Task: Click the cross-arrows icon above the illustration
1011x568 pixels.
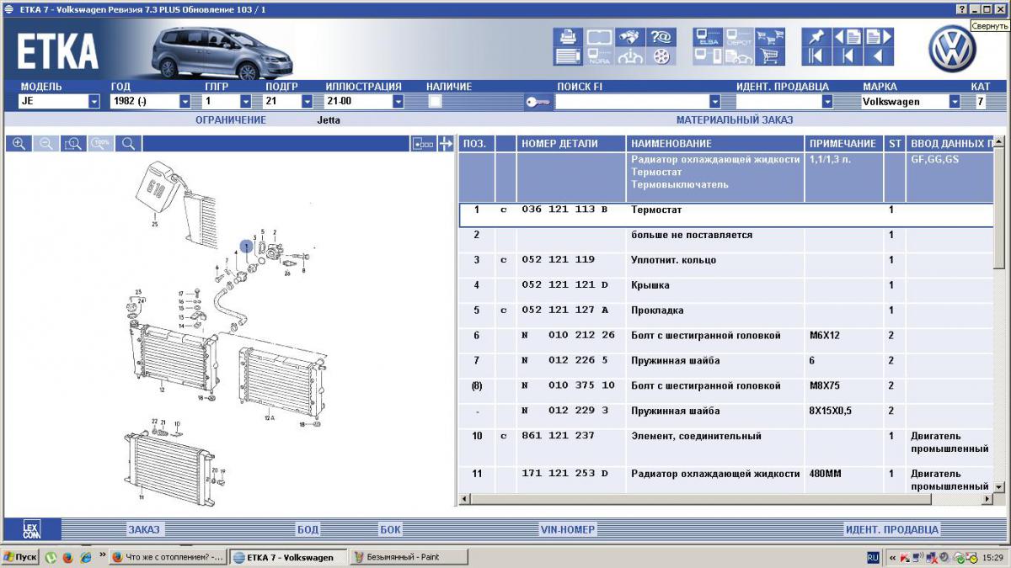Action: coord(447,144)
